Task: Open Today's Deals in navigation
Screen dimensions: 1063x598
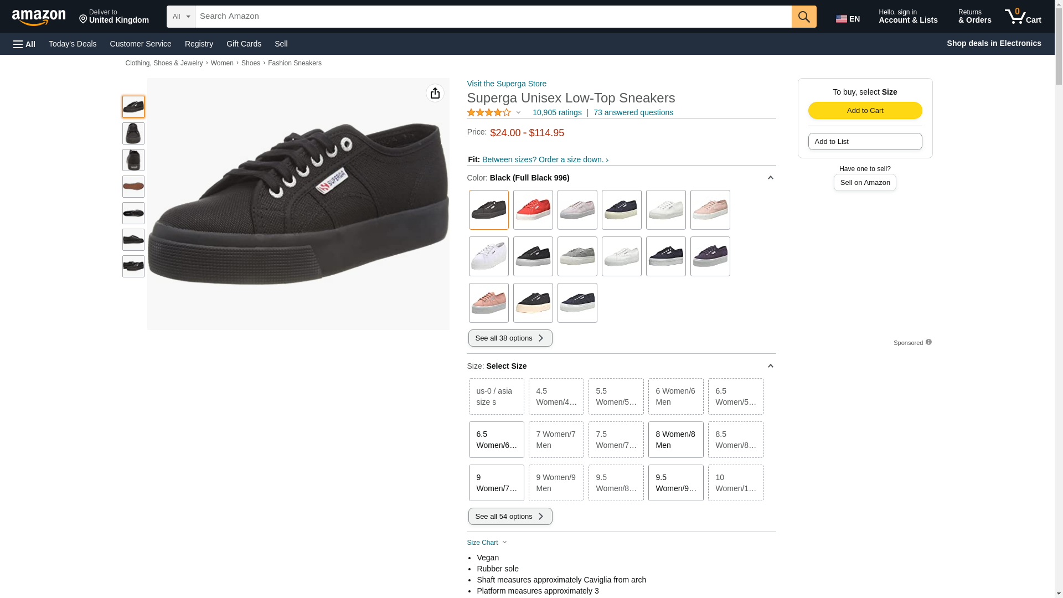Action: pos(73,44)
